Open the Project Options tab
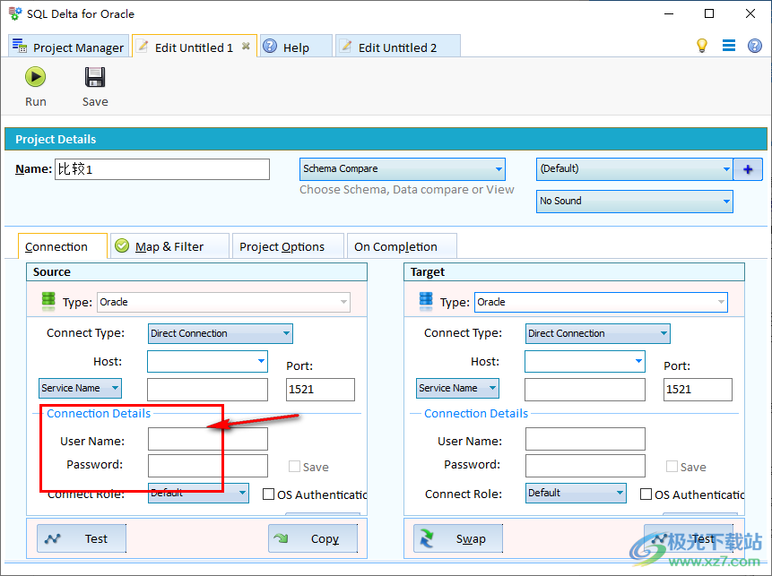Image resolution: width=772 pixels, height=576 pixels. pyautogui.click(x=288, y=246)
